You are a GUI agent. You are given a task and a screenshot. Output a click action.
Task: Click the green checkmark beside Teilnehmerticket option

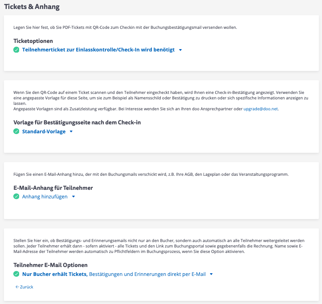click(16, 50)
